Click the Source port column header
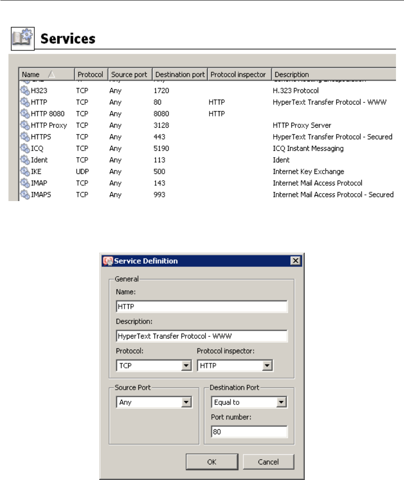The width and height of the screenshot is (404, 480). click(130, 74)
